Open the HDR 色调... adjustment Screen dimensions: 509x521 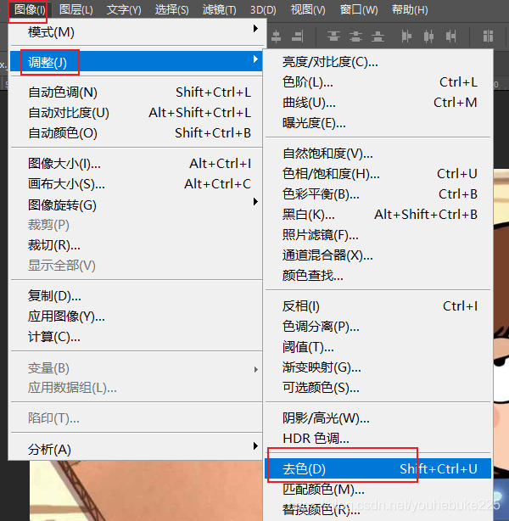[x=378, y=438]
